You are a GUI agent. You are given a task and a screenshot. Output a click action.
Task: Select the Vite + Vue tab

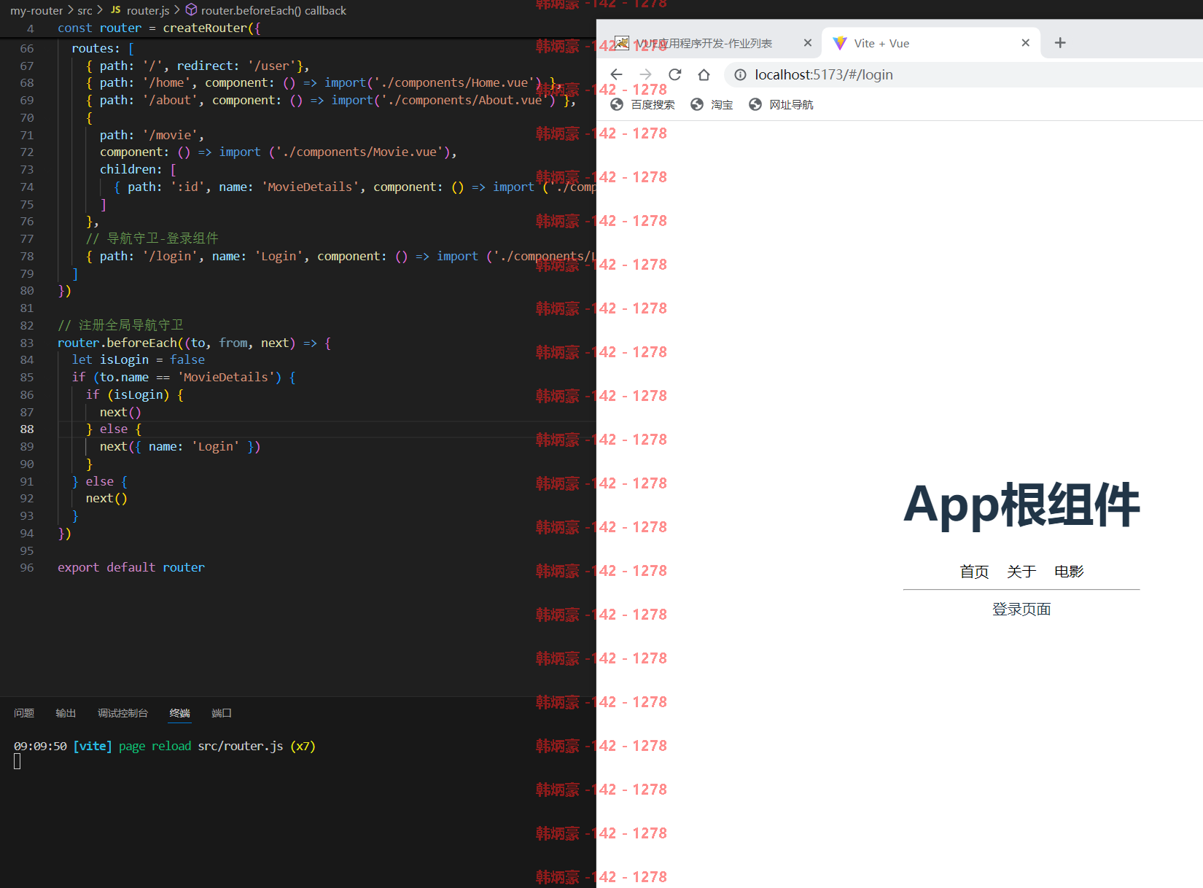[x=931, y=43]
